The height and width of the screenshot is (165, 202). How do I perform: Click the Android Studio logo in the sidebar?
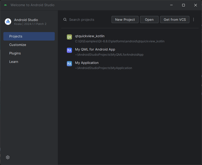(x=8, y=22)
